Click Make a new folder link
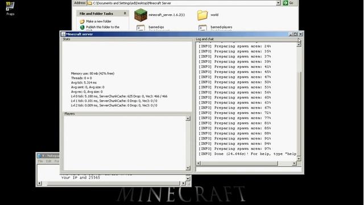 pyautogui.click(x=98, y=22)
